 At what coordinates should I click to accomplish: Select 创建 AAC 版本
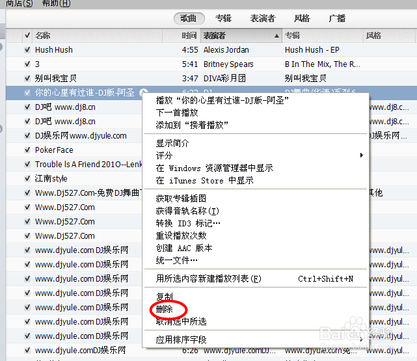184,248
